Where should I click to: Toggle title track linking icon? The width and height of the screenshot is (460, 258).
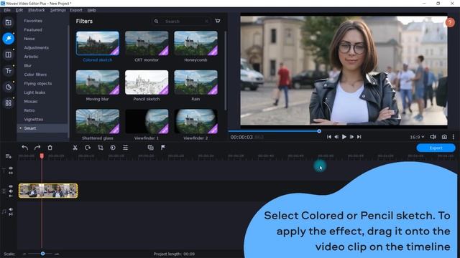click(11, 173)
